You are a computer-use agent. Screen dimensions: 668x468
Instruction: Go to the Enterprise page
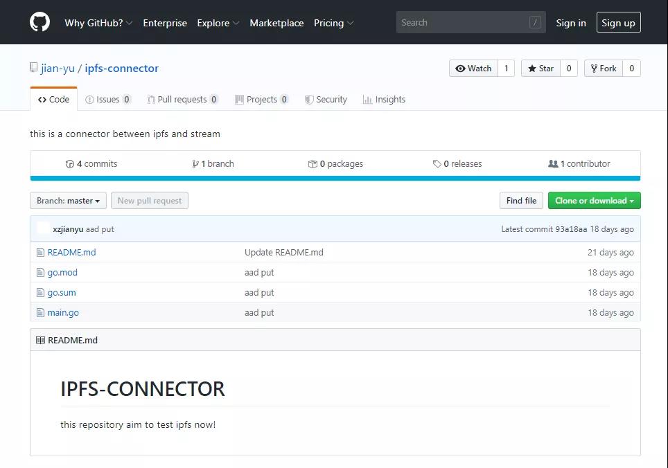[165, 23]
